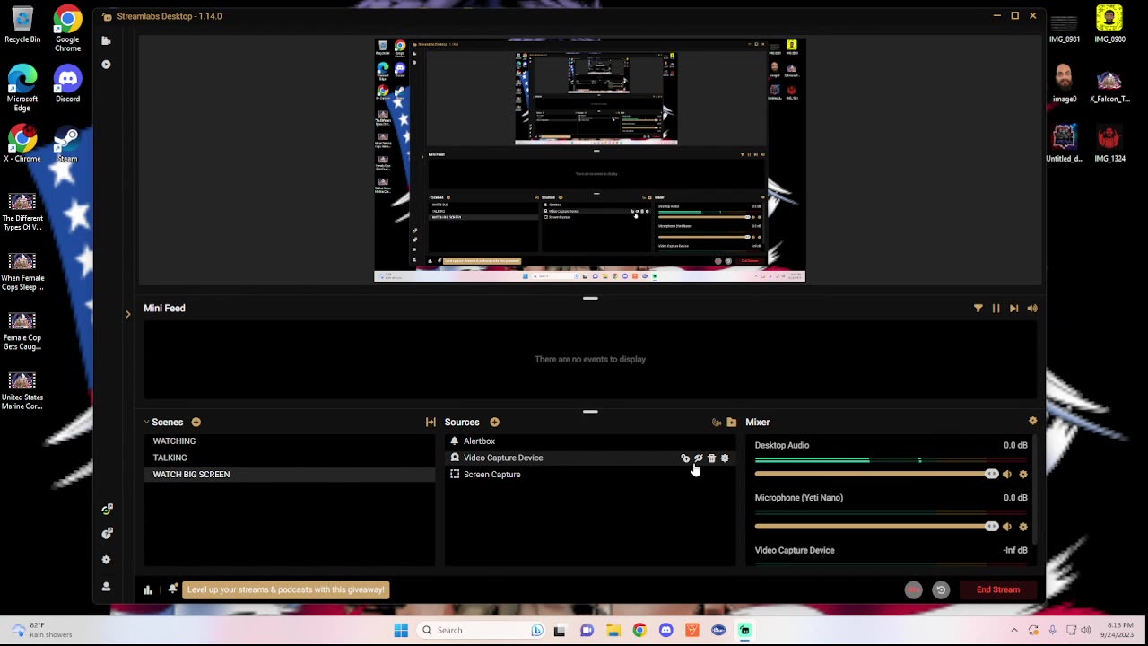
Task: Delete the Video Capture Device source
Action: [712, 458]
